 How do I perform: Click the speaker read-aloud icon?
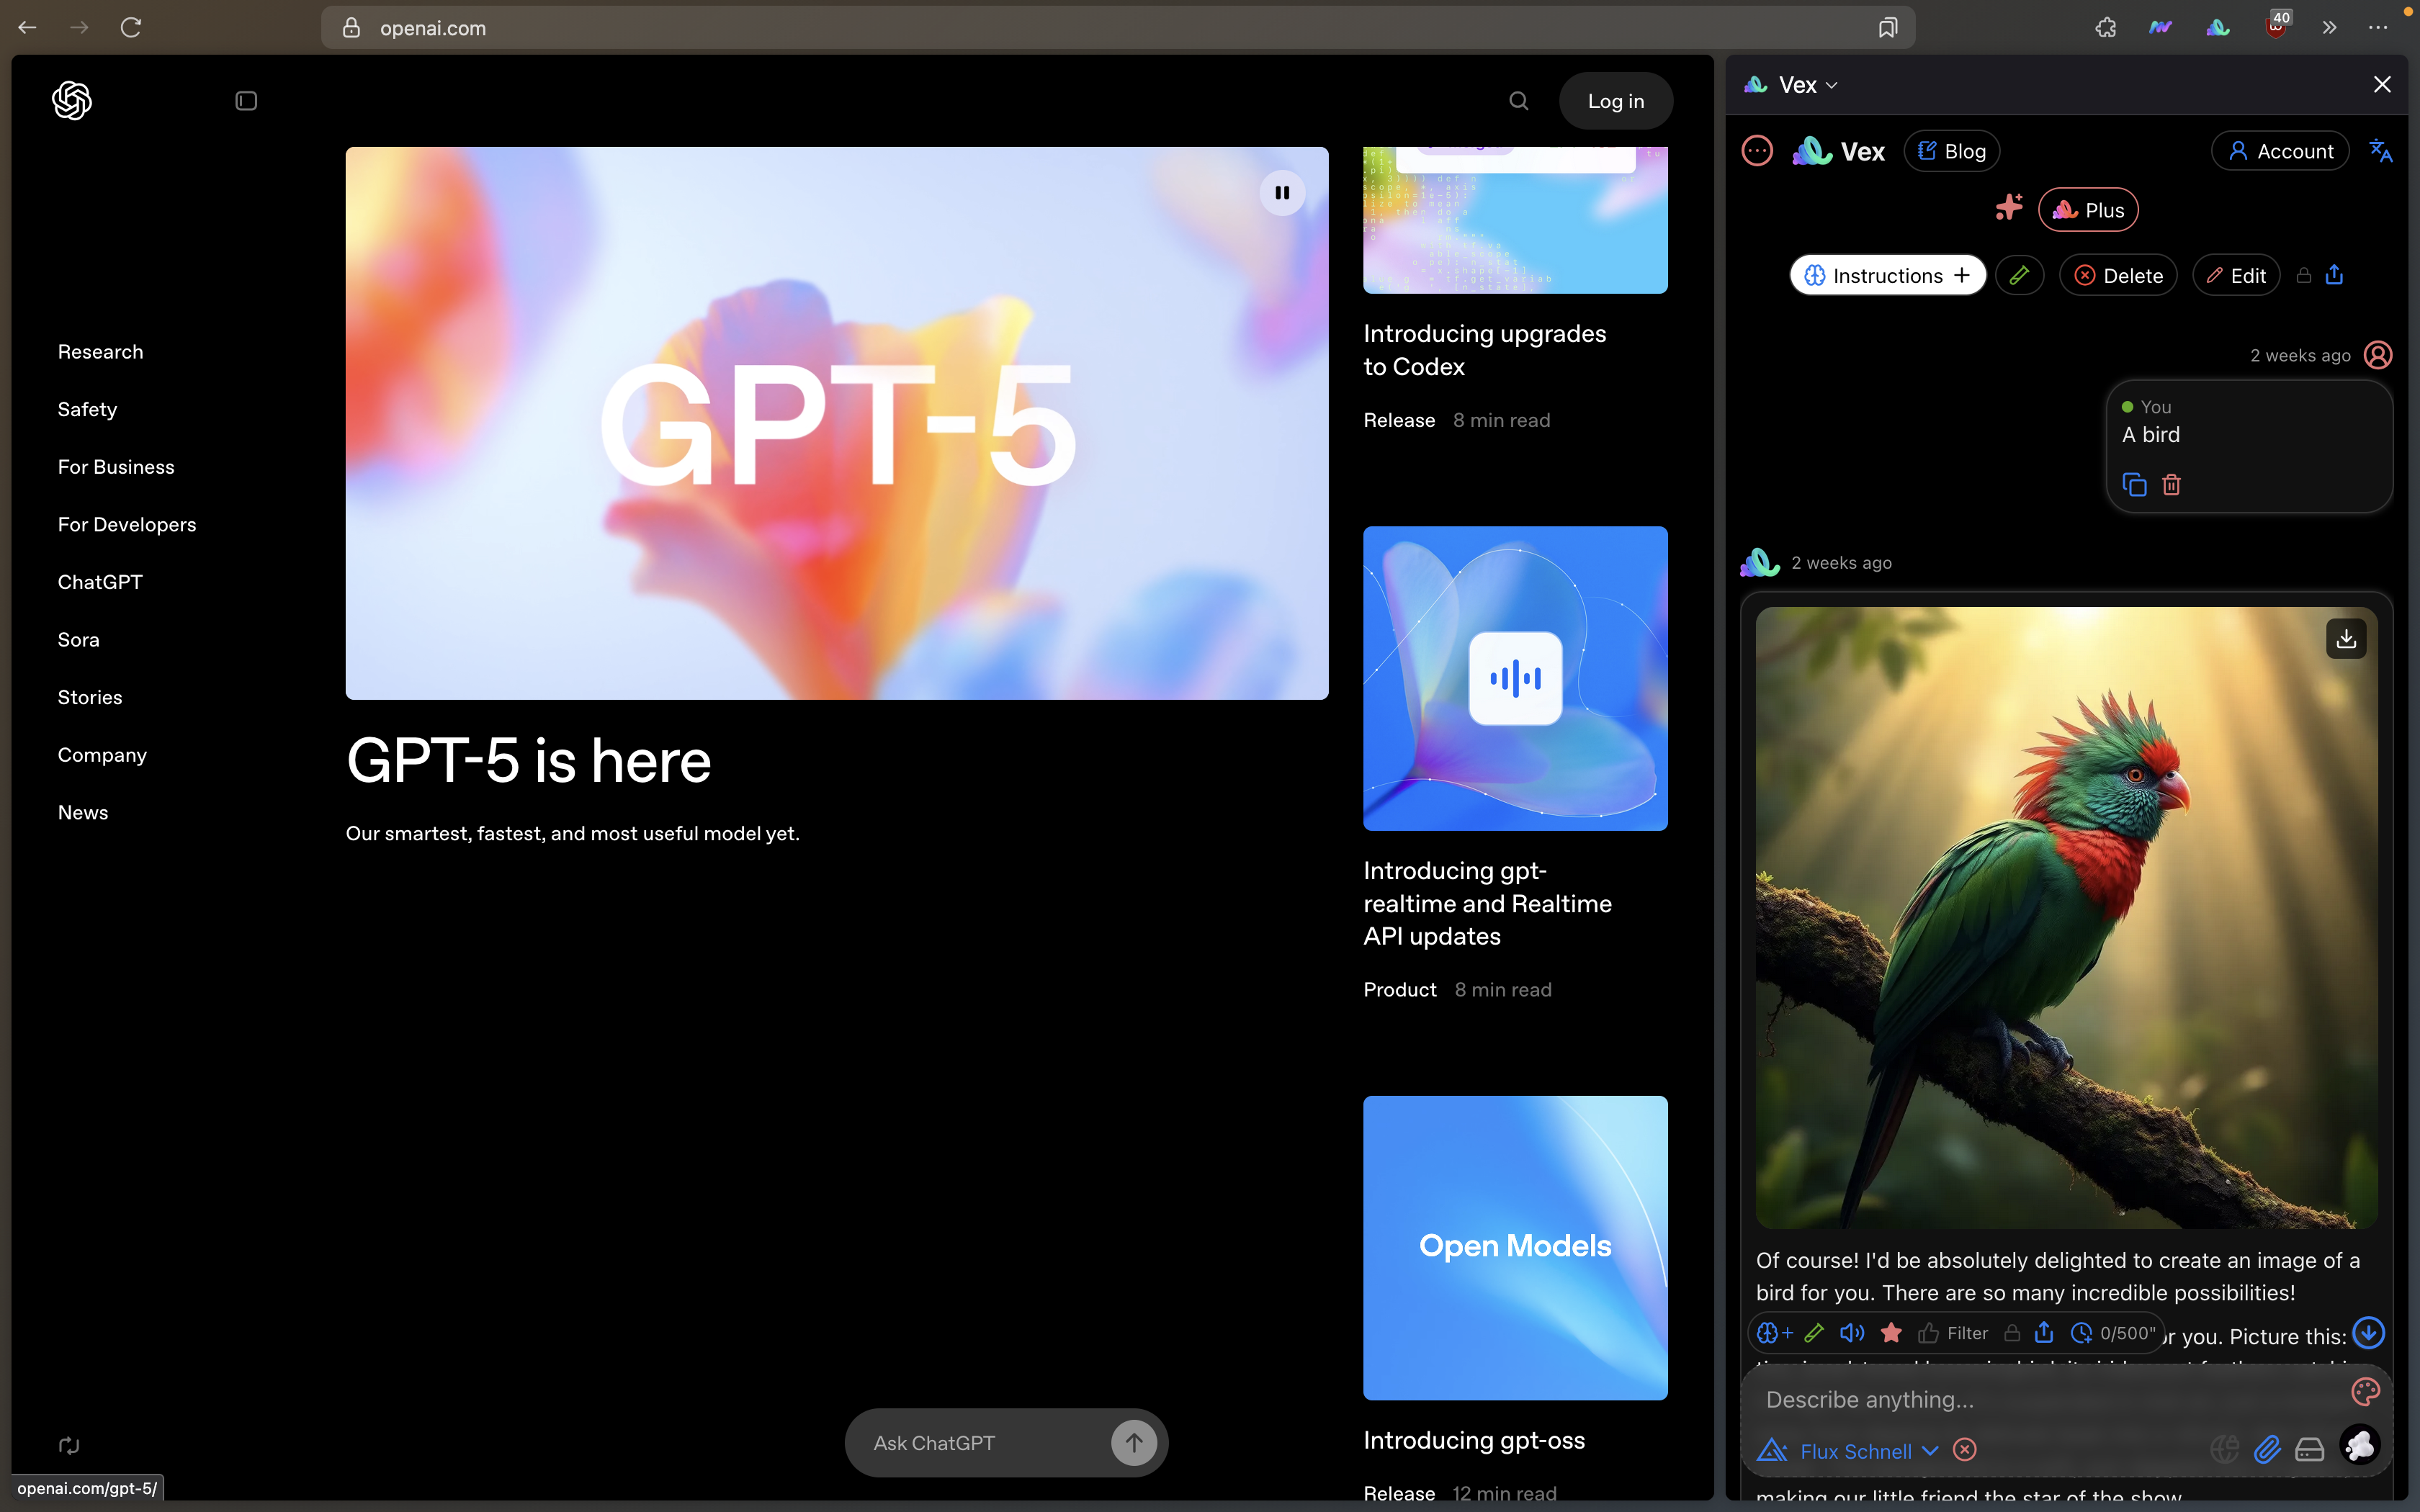coord(1852,1333)
